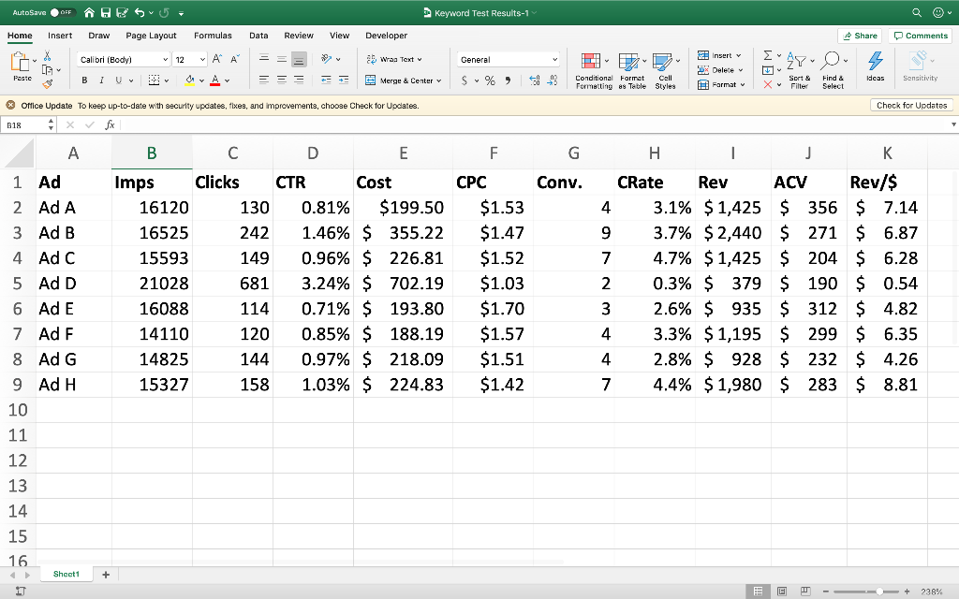The image size is (959, 599).
Task: Click the Home icon in title bar
Action: (89, 12)
